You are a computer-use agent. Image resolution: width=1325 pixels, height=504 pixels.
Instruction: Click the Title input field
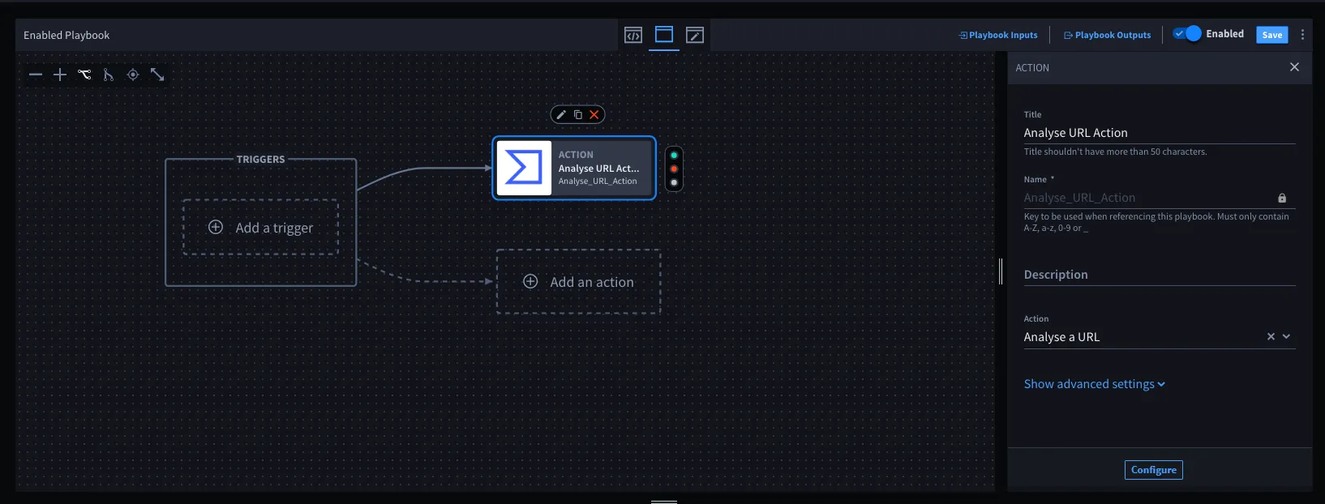tap(1160, 133)
